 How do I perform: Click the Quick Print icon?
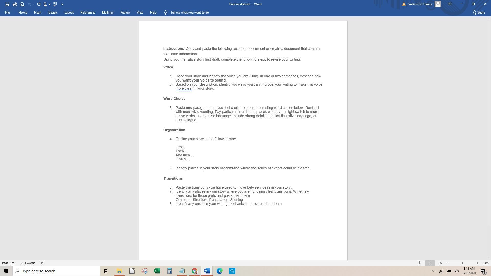(15, 4)
